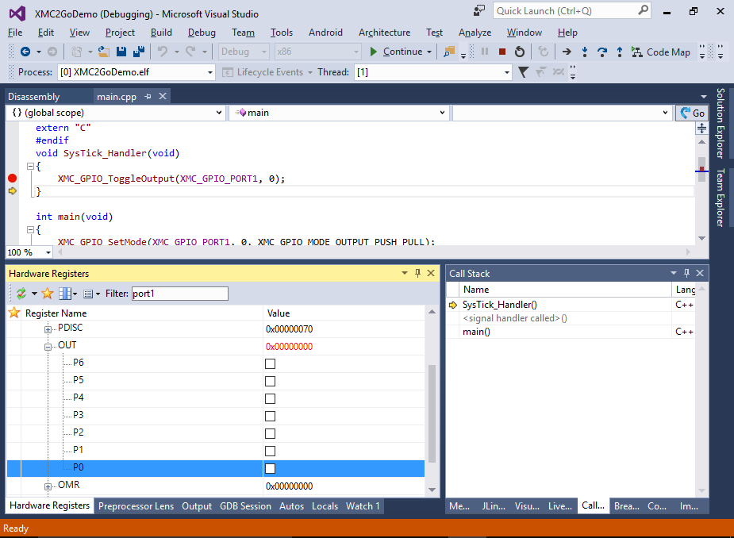Click the list view icon in Hardware Registers
This screenshot has width=734, height=538.
88,294
